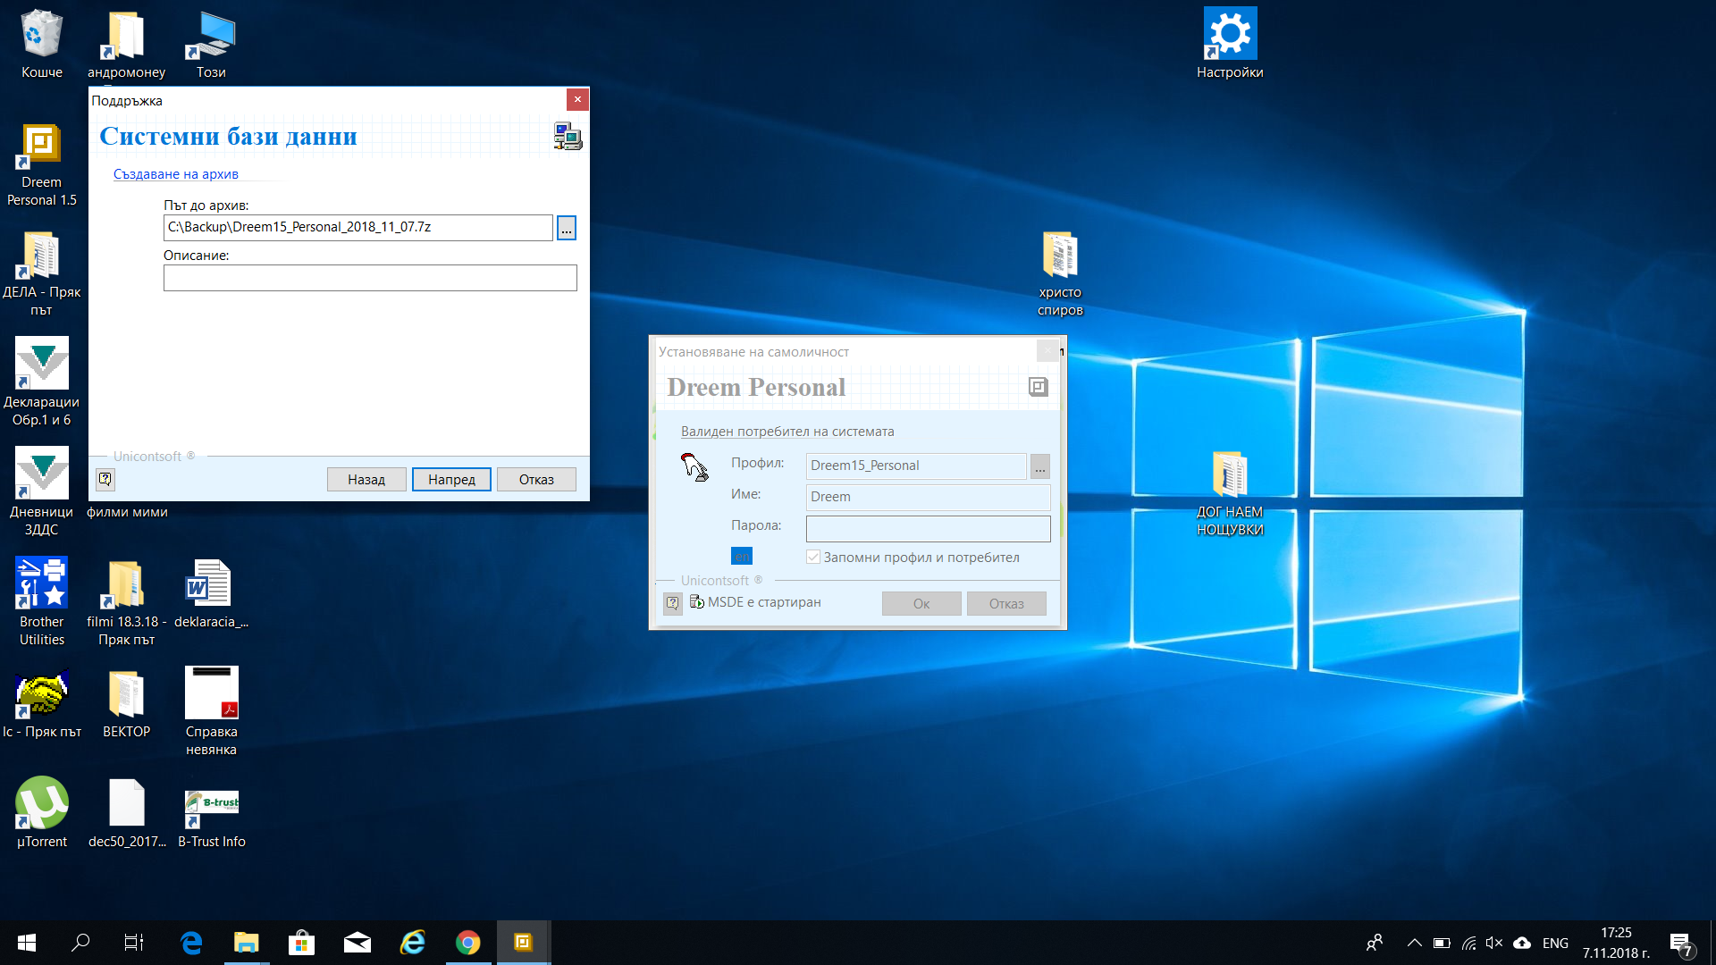1716x965 pixels.
Task: Open the Windows Start menu
Action: point(27,943)
